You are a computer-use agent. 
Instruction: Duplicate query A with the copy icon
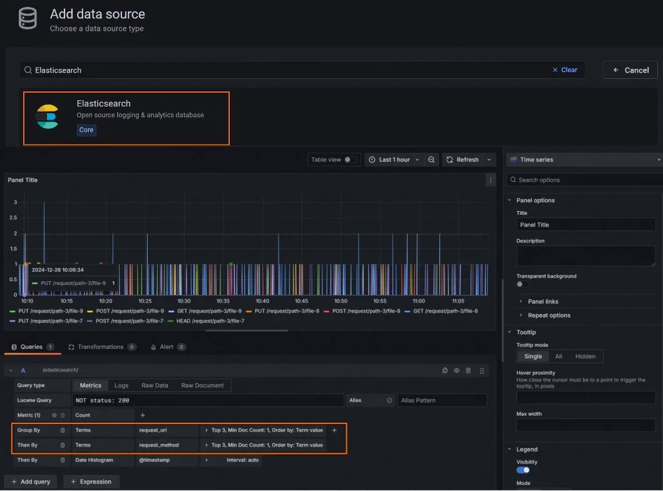click(x=445, y=371)
